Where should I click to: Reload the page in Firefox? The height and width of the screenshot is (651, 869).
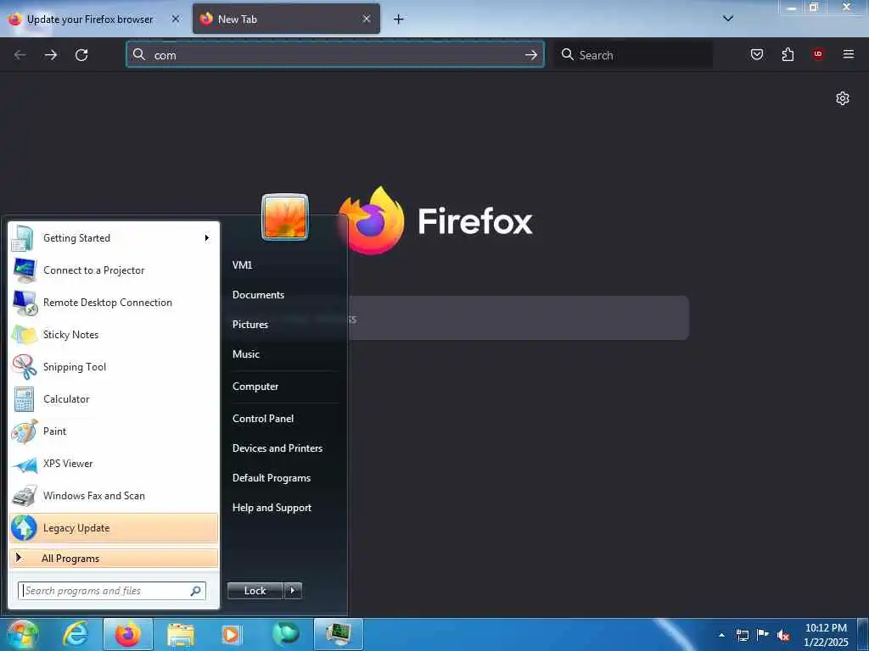81,55
